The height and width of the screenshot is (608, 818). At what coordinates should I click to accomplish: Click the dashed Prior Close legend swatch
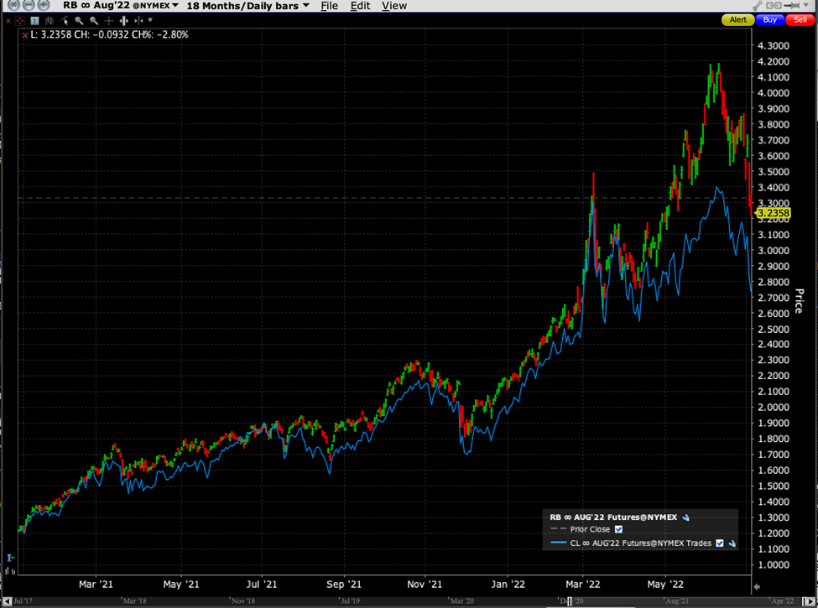tap(559, 528)
